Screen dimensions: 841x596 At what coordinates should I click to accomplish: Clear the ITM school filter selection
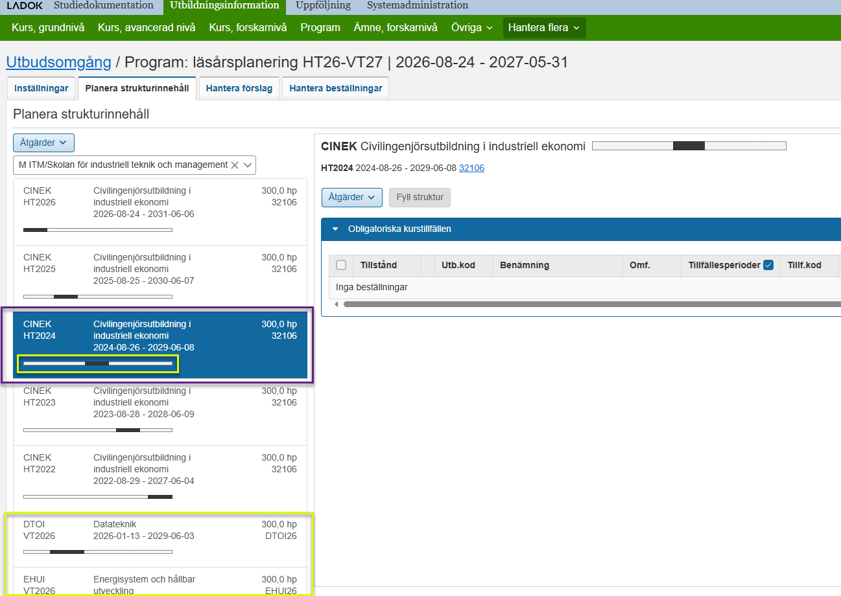click(x=234, y=165)
